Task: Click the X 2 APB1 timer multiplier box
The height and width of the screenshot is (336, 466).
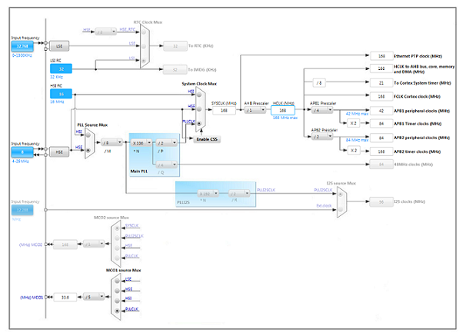Action: tap(354, 123)
